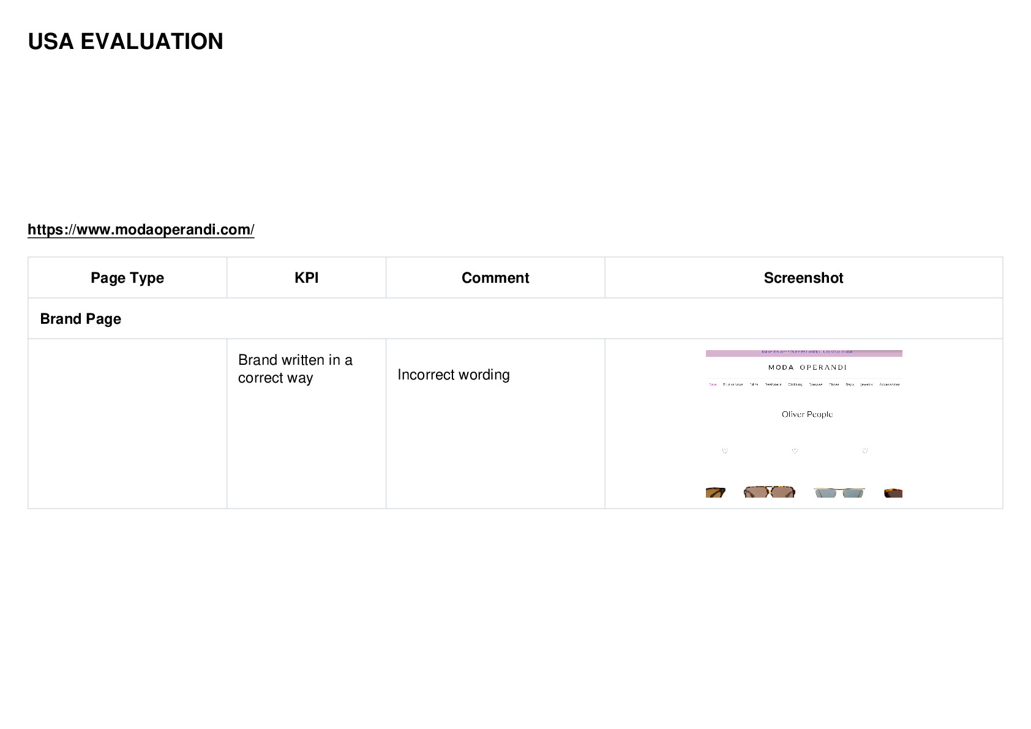Image resolution: width=1031 pixels, height=729 pixels.
Task: Click the middle heart wishlist icon
Action: click(x=795, y=451)
